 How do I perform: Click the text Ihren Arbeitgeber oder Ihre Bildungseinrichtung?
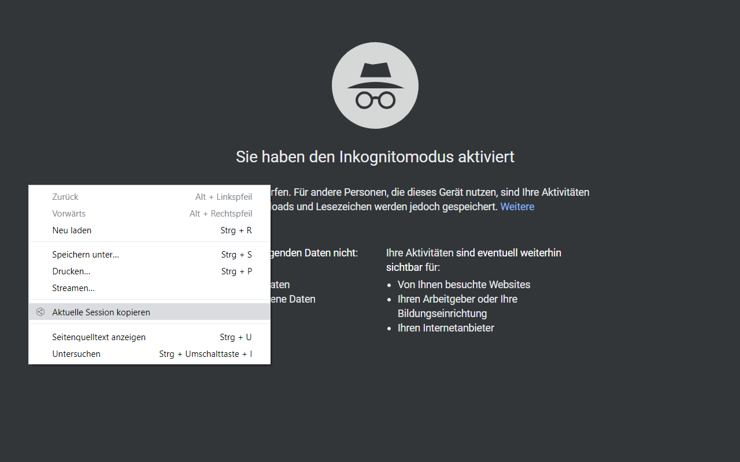click(457, 306)
